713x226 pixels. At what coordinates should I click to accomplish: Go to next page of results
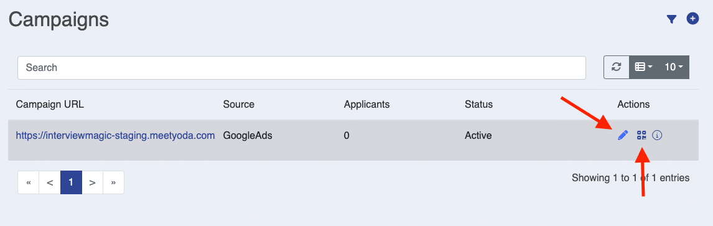point(92,182)
